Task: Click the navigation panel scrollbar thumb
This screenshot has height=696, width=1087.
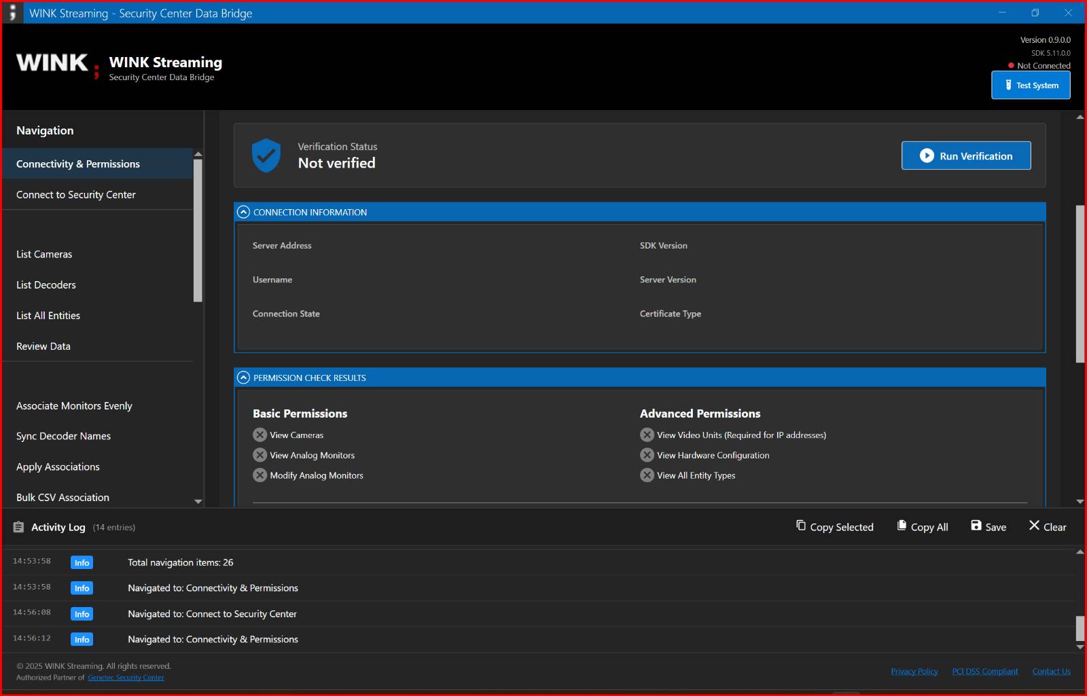Action: pos(198,230)
